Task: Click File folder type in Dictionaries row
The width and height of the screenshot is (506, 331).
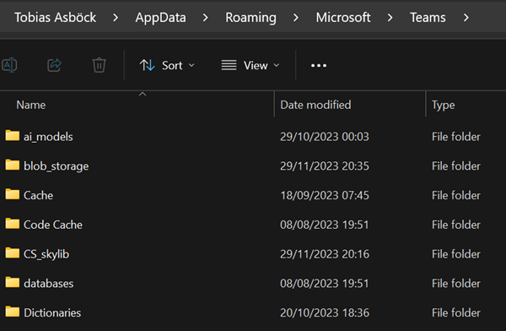Action: (456, 312)
